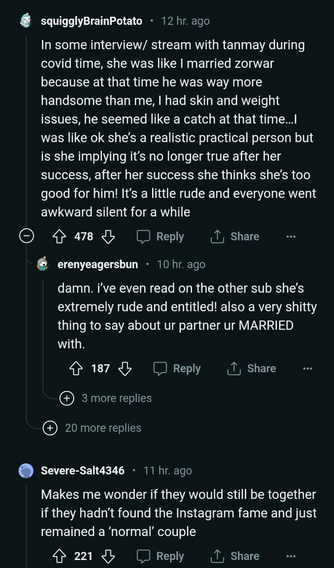Upvote squigglyBrainPotato's comment with 478 votes

click(59, 237)
